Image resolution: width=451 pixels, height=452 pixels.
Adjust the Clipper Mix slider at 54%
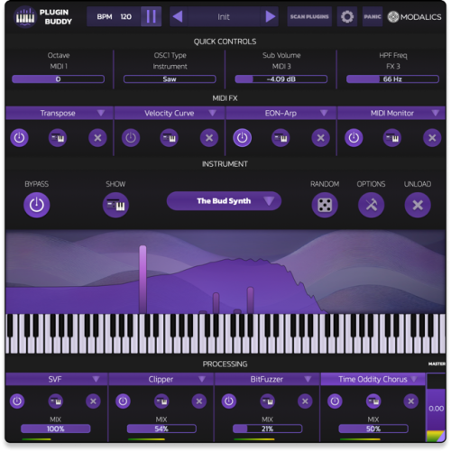[161, 429]
